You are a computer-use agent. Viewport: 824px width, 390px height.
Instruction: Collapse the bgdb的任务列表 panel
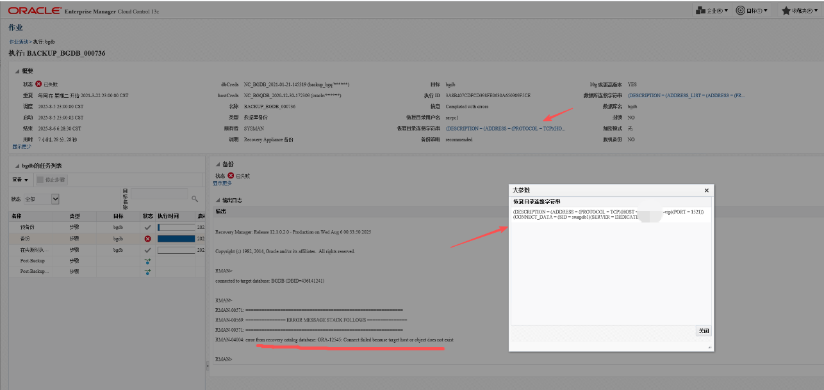click(17, 166)
